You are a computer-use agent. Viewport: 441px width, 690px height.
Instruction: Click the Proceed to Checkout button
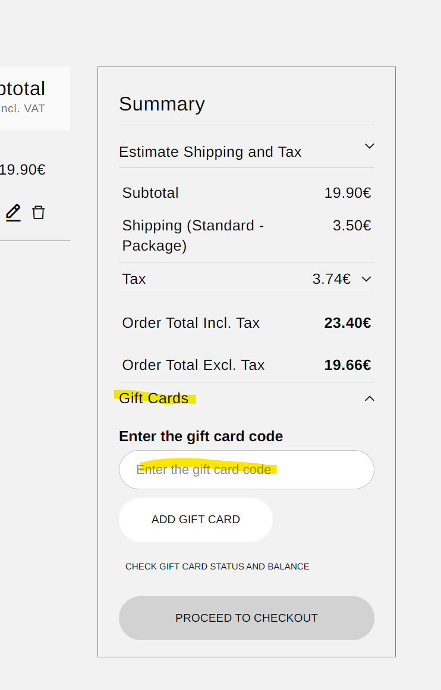246,618
